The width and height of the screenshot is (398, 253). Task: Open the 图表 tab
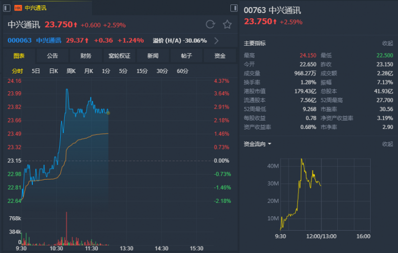pyautogui.click(x=19, y=56)
